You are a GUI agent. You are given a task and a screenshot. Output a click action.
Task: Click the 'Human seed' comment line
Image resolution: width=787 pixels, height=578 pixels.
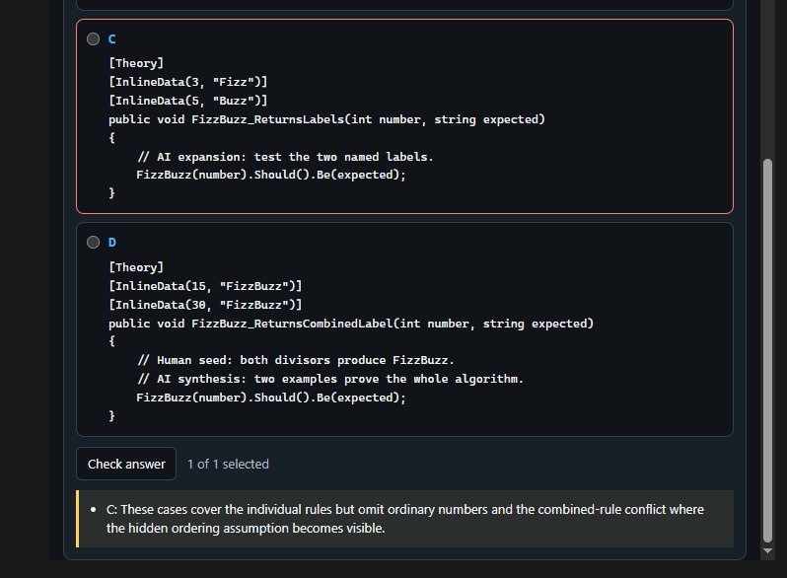(x=295, y=360)
